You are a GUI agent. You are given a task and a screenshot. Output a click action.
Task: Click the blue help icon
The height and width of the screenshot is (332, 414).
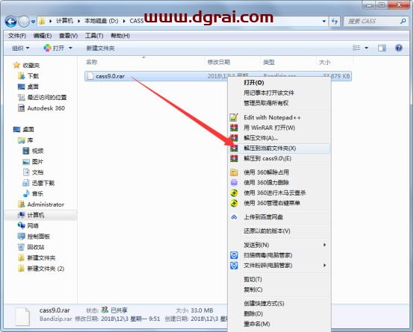398,48
